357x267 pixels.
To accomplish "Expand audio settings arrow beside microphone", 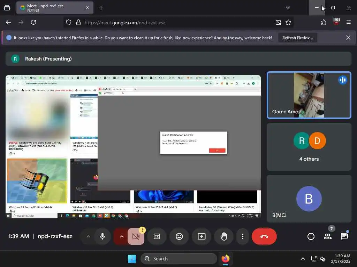I will 88,236.
